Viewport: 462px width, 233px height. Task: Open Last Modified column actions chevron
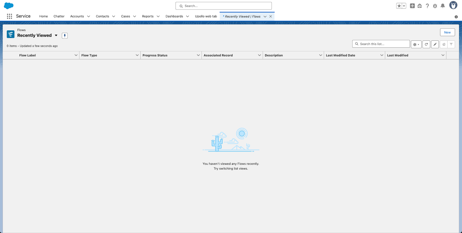(x=443, y=55)
